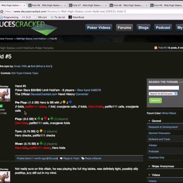Click the Reply w/Quote icon
This screenshot has height=183, width=183.
pos(83,158)
